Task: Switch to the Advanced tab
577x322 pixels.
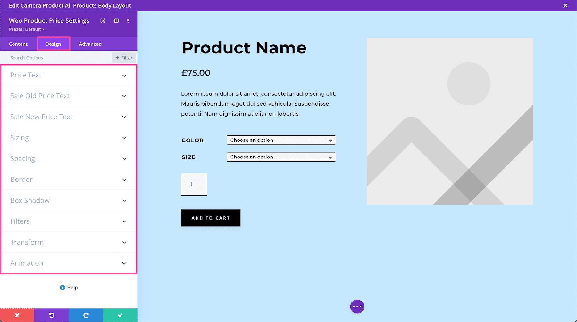Action: (90, 44)
